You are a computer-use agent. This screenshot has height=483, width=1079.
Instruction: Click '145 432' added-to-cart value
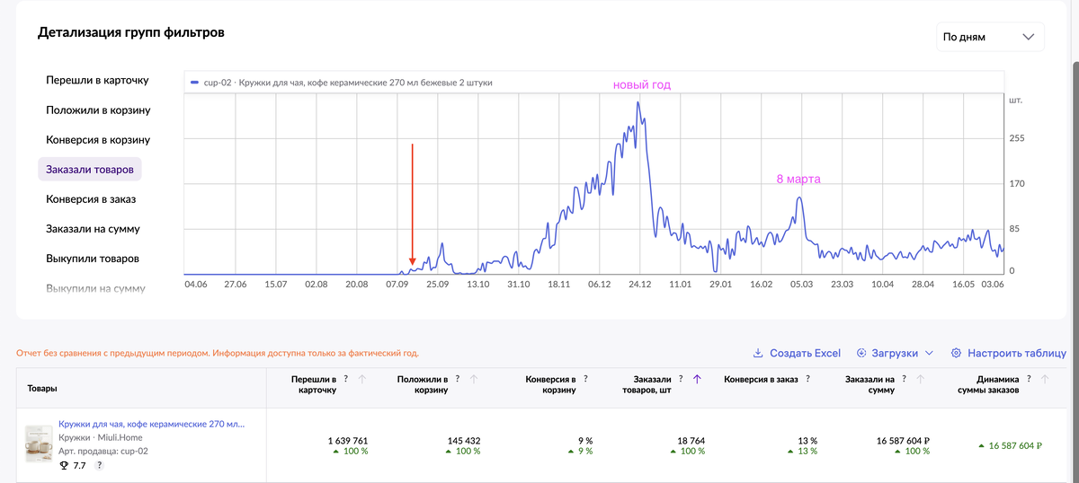[x=464, y=441]
